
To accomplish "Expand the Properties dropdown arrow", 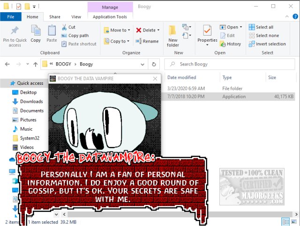I will pos(207,45).
